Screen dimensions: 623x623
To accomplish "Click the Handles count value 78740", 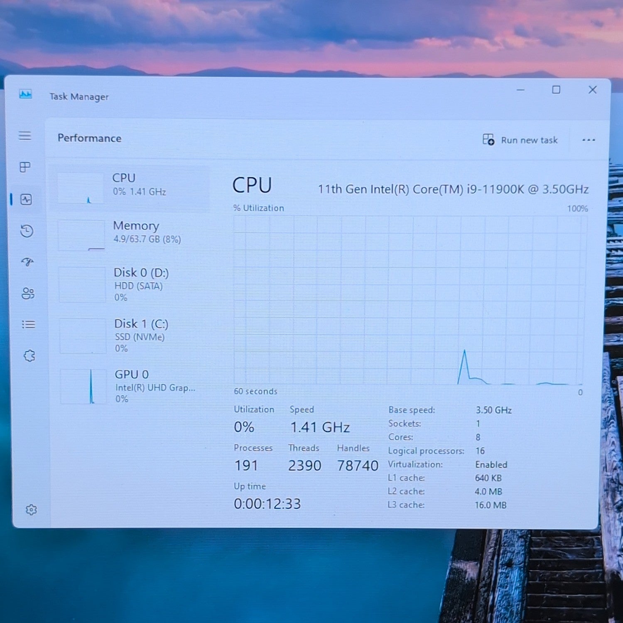I will click(x=358, y=466).
